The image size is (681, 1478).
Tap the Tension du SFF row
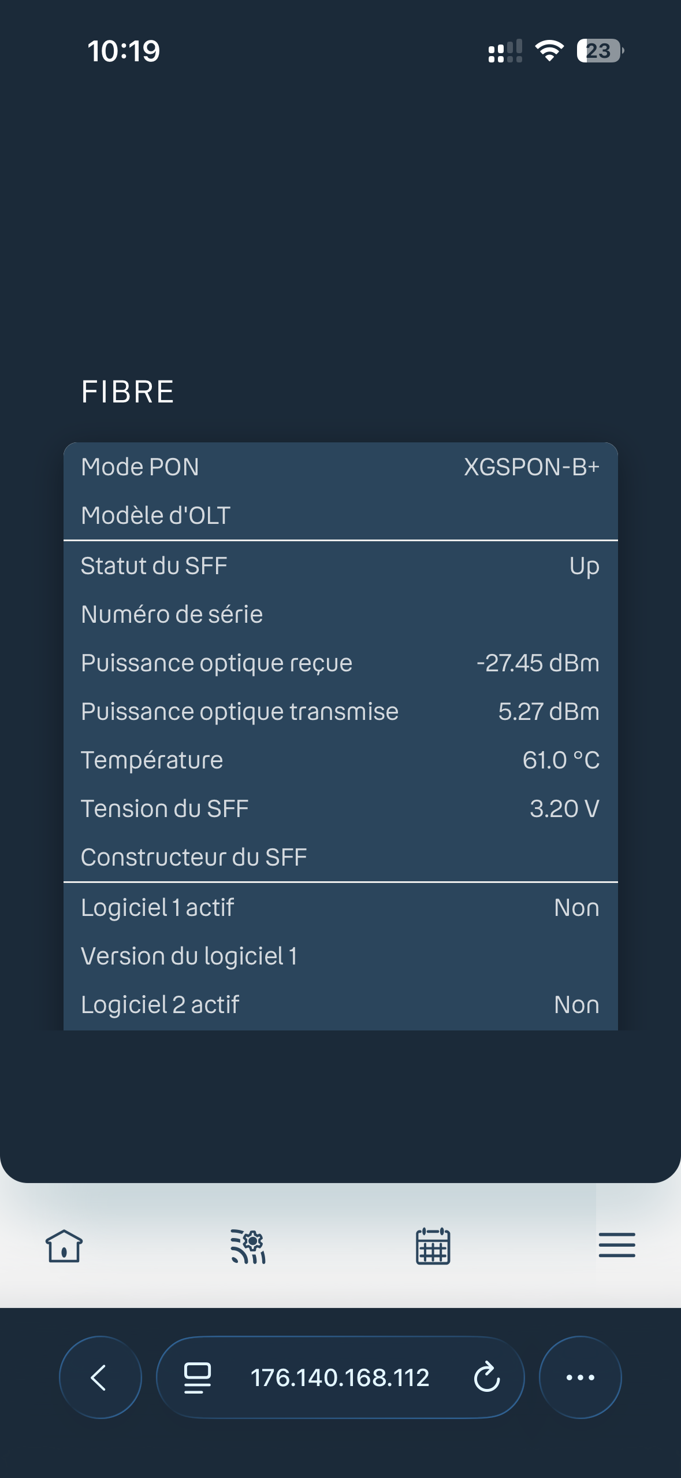click(x=341, y=808)
